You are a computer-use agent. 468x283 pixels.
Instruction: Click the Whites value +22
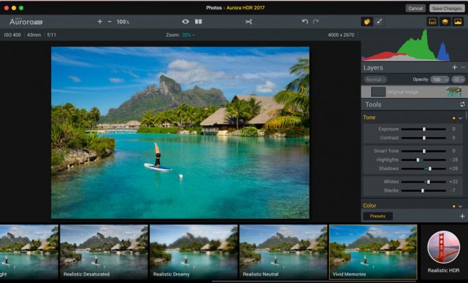click(454, 182)
